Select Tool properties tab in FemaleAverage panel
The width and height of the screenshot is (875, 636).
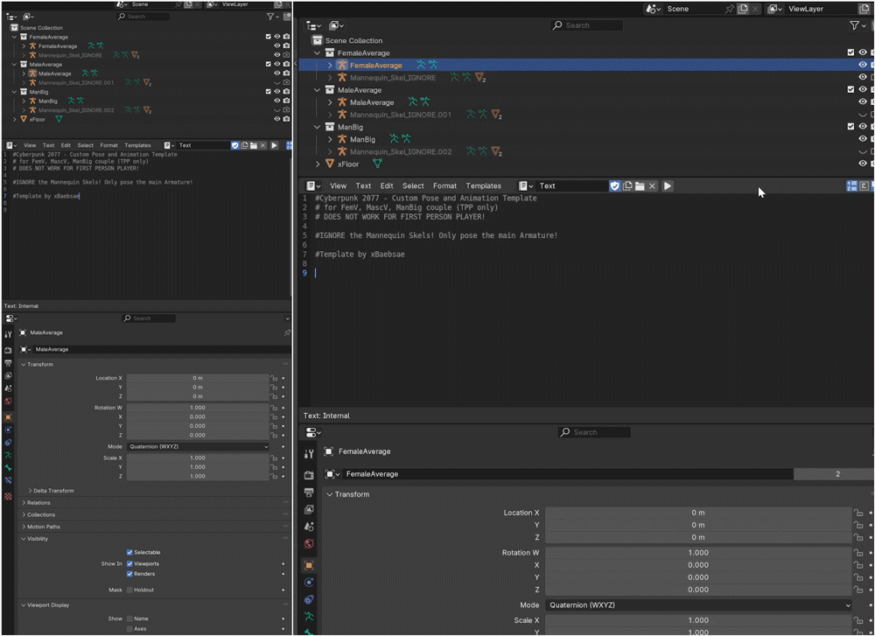coord(309,454)
